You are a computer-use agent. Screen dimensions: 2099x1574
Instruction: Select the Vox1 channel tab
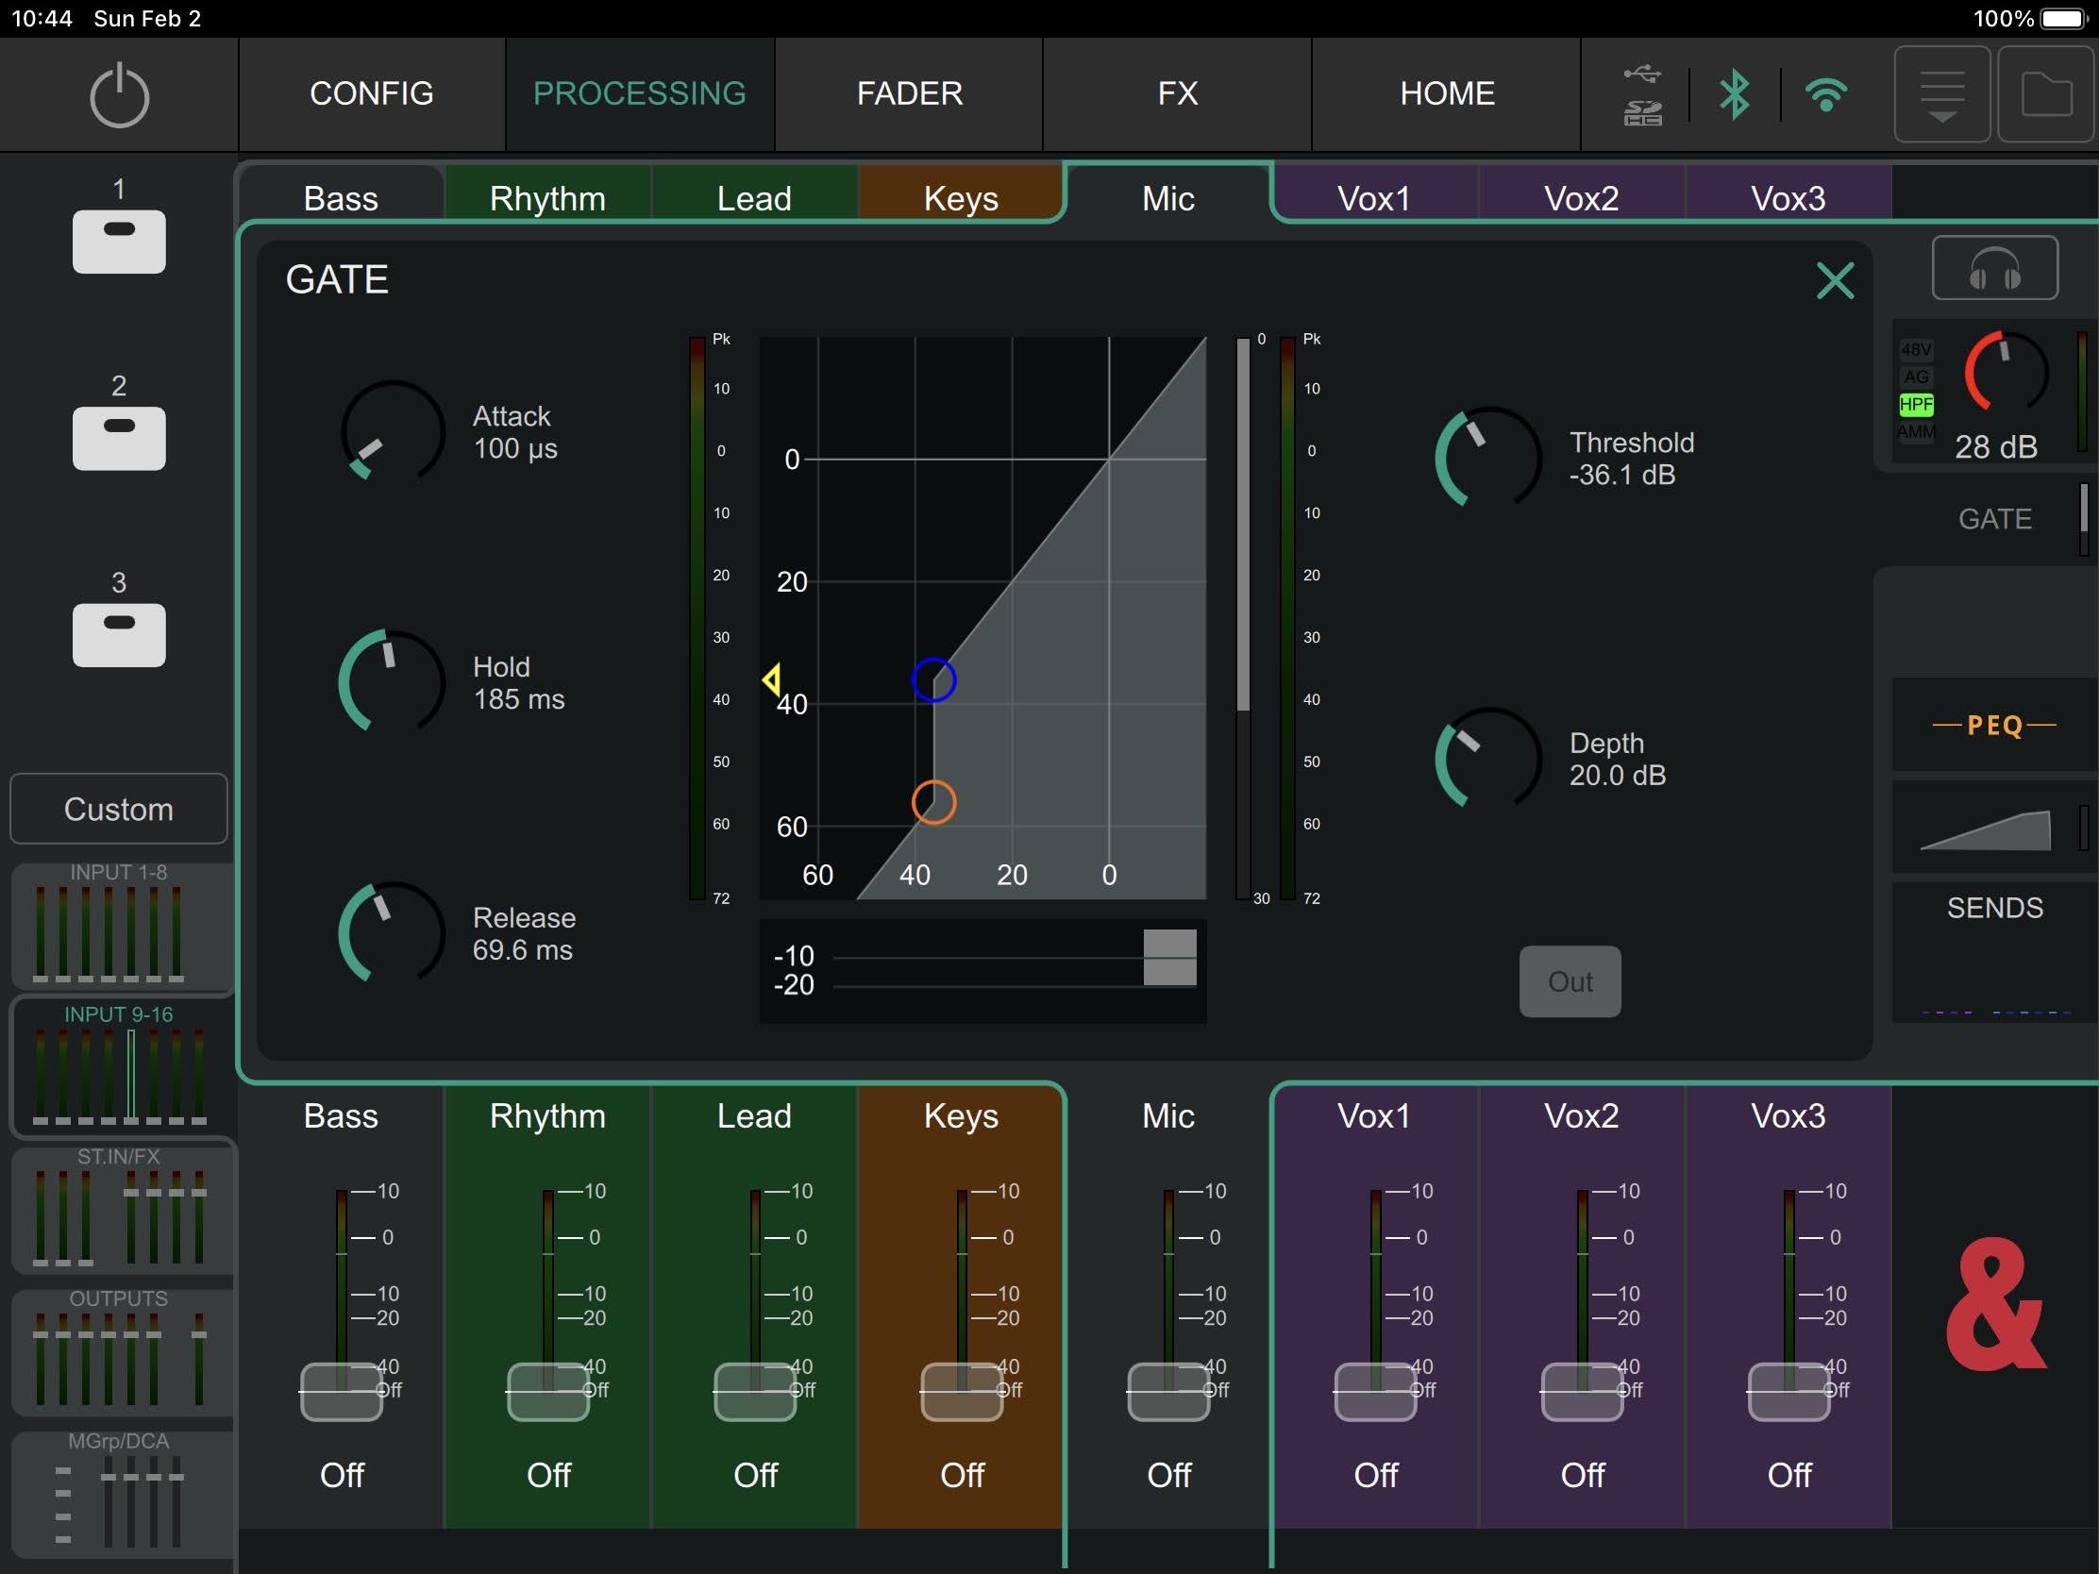(1373, 197)
